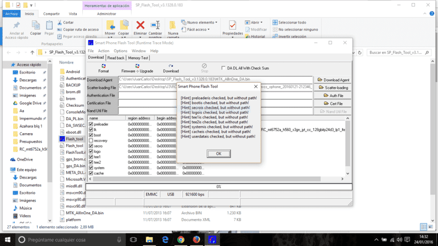Choose an Auth File
This screenshot has height=246, width=438.
[333, 95]
